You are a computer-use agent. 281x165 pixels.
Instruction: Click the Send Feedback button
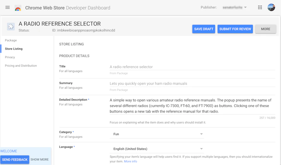point(15,160)
